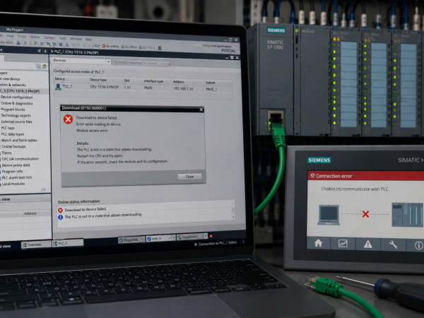424x318 pixels.
Task: Open the Help menu
Action: 88,39
